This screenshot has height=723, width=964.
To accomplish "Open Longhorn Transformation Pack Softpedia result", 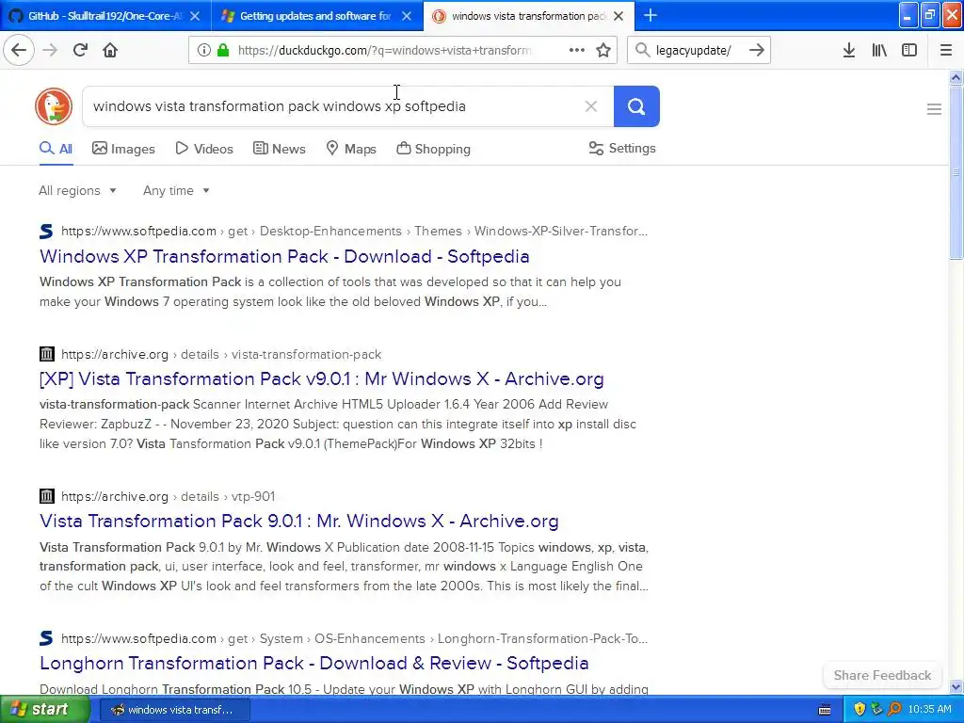I will pos(314,663).
